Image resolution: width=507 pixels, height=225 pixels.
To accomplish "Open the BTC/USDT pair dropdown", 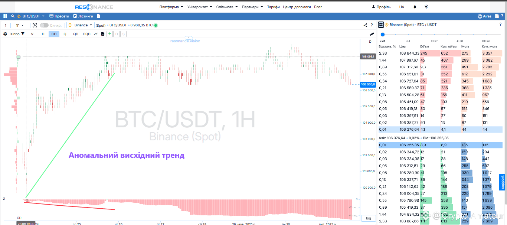I will click(x=31, y=16).
